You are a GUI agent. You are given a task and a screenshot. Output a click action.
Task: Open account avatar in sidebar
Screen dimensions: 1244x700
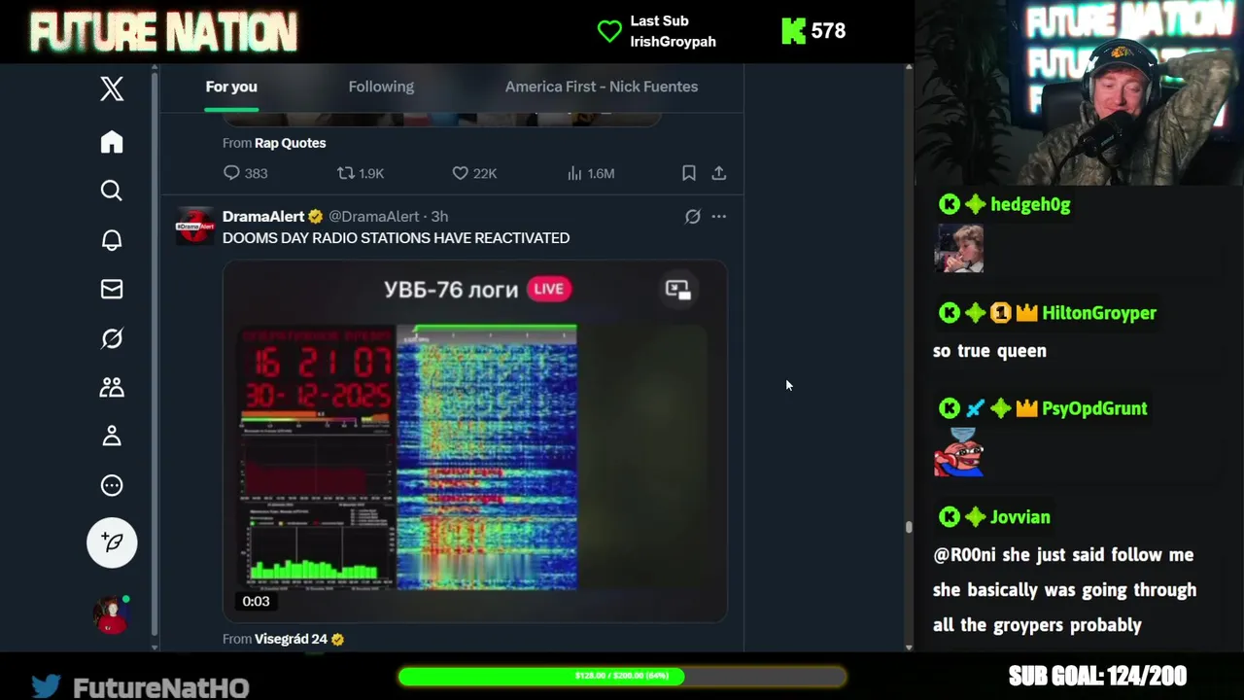pyautogui.click(x=112, y=614)
